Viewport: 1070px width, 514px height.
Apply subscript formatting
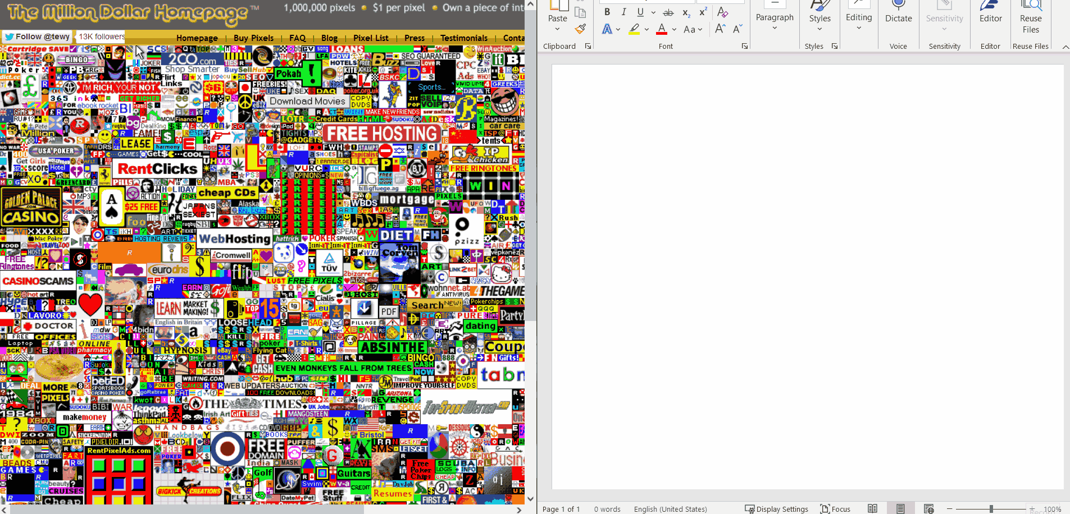pos(685,12)
